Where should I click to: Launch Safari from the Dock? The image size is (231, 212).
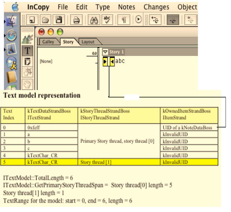[x=11, y=35]
